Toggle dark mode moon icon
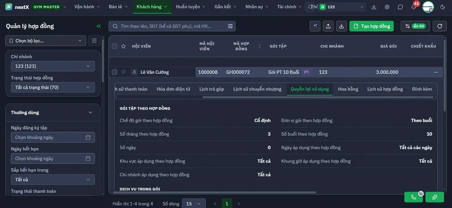The width and height of the screenshot is (452, 208). pyautogui.click(x=443, y=7)
